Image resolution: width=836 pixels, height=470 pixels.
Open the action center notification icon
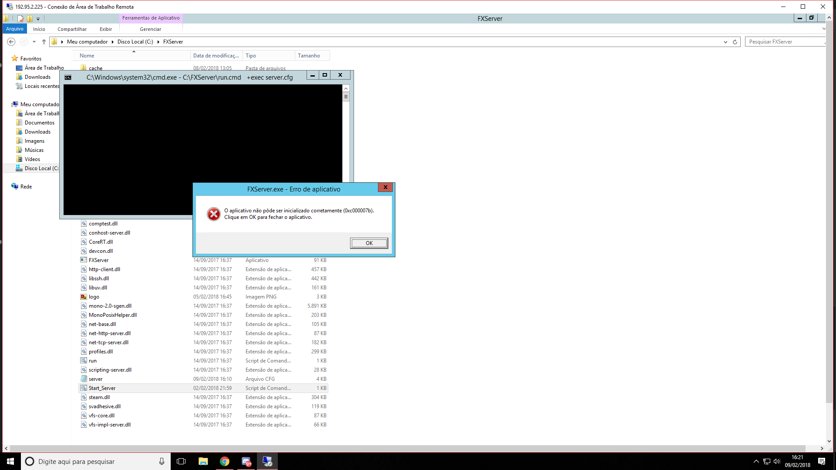822,461
